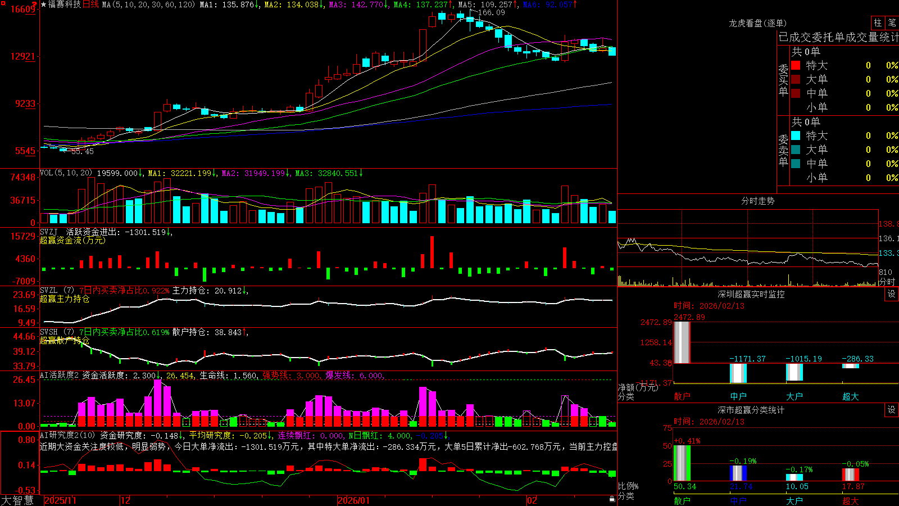This screenshot has width=899, height=506.
Task: Click the MA(5,10,20,30,60,120) parameter label
Action: point(148,4)
